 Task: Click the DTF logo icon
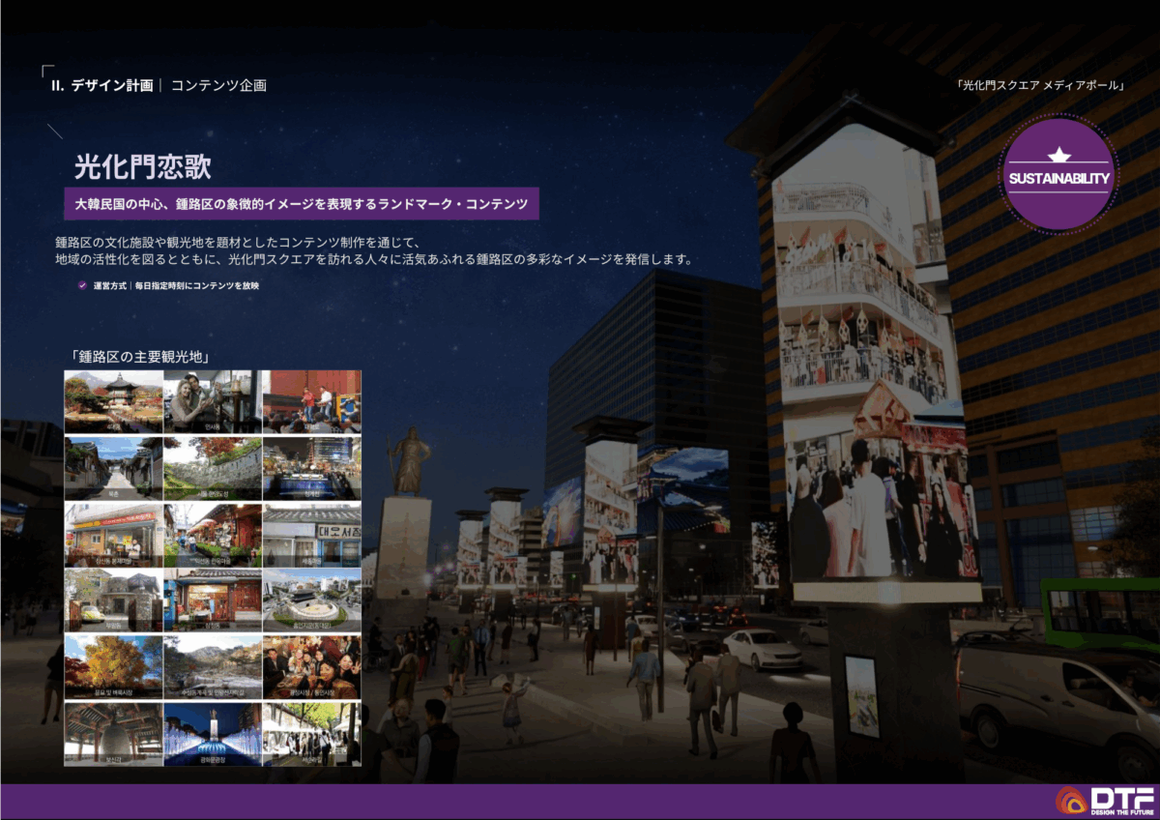point(1071,801)
